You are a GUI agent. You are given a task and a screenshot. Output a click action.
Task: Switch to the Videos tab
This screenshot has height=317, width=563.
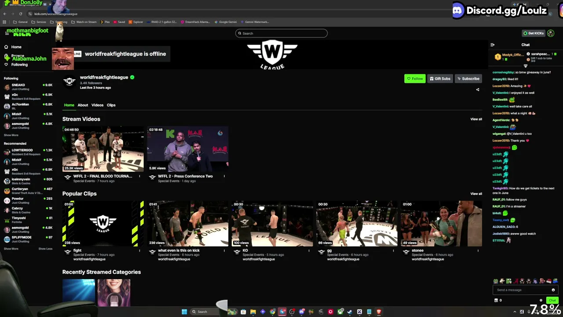pyautogui.click(x=97, y=105)
